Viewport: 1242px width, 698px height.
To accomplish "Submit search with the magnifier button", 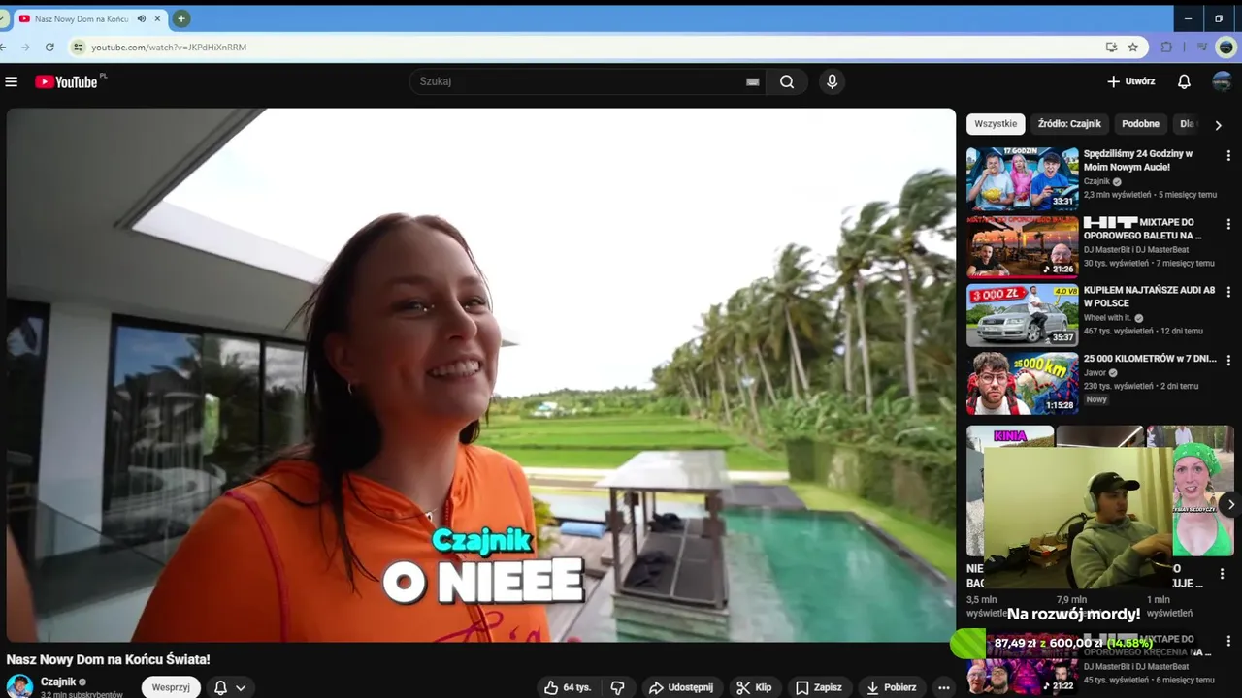I will pyautogui.click(x=787, y=81).
